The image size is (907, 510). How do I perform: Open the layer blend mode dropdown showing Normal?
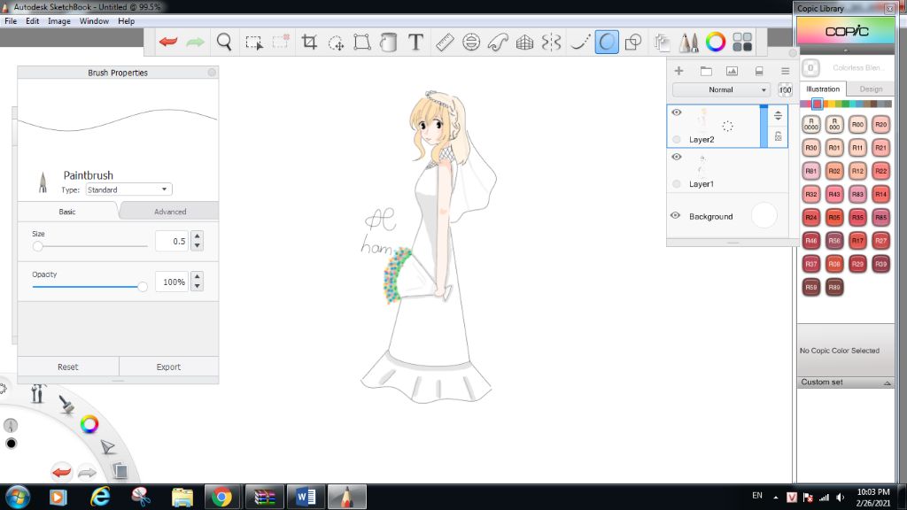click(x=721, y=89)
